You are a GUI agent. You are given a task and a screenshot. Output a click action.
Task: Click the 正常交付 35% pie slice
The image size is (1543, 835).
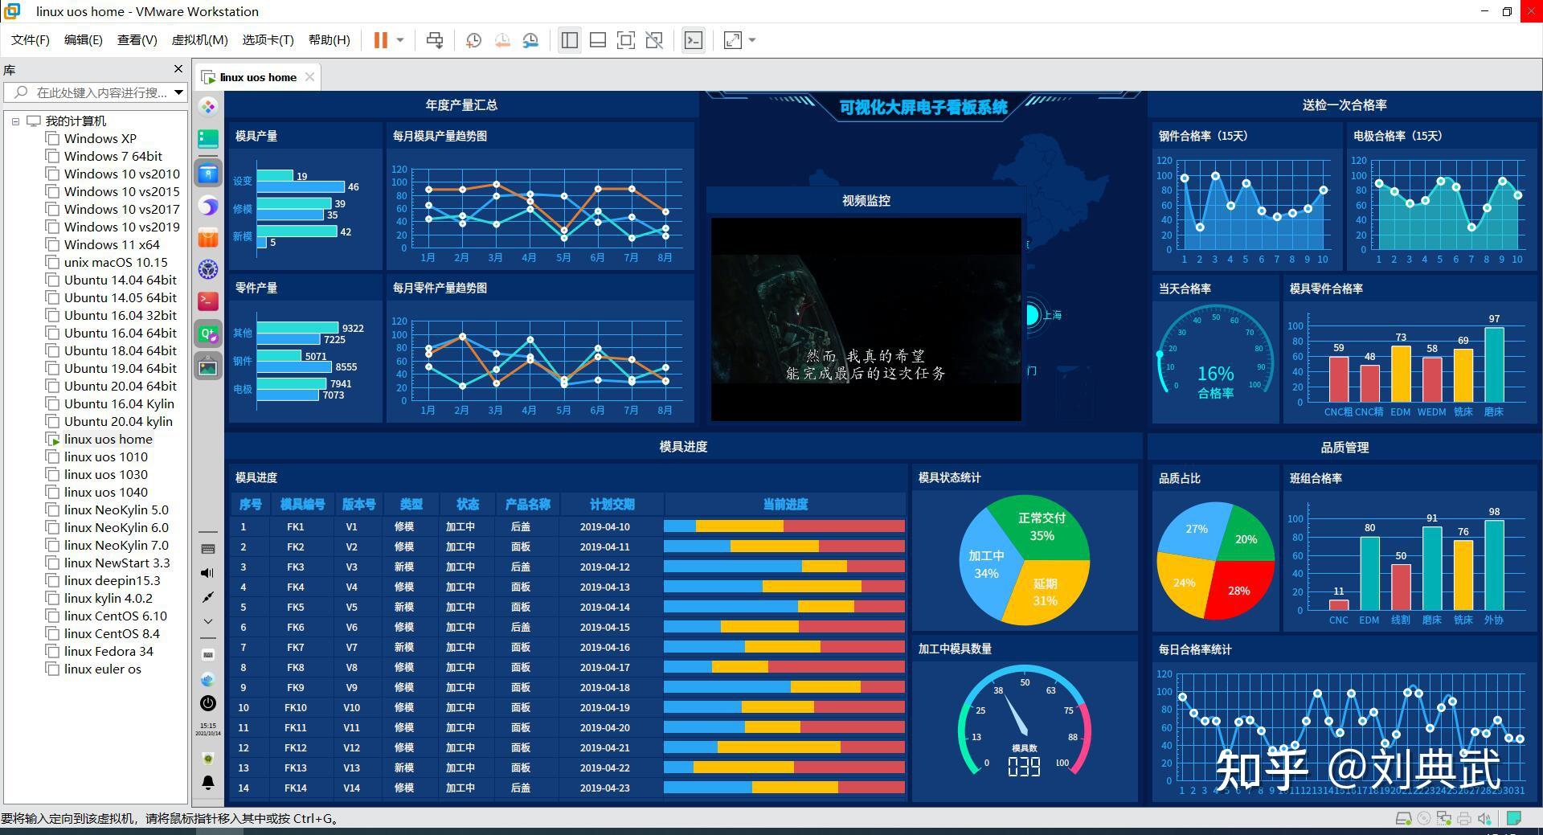[x=1041, y=526]
